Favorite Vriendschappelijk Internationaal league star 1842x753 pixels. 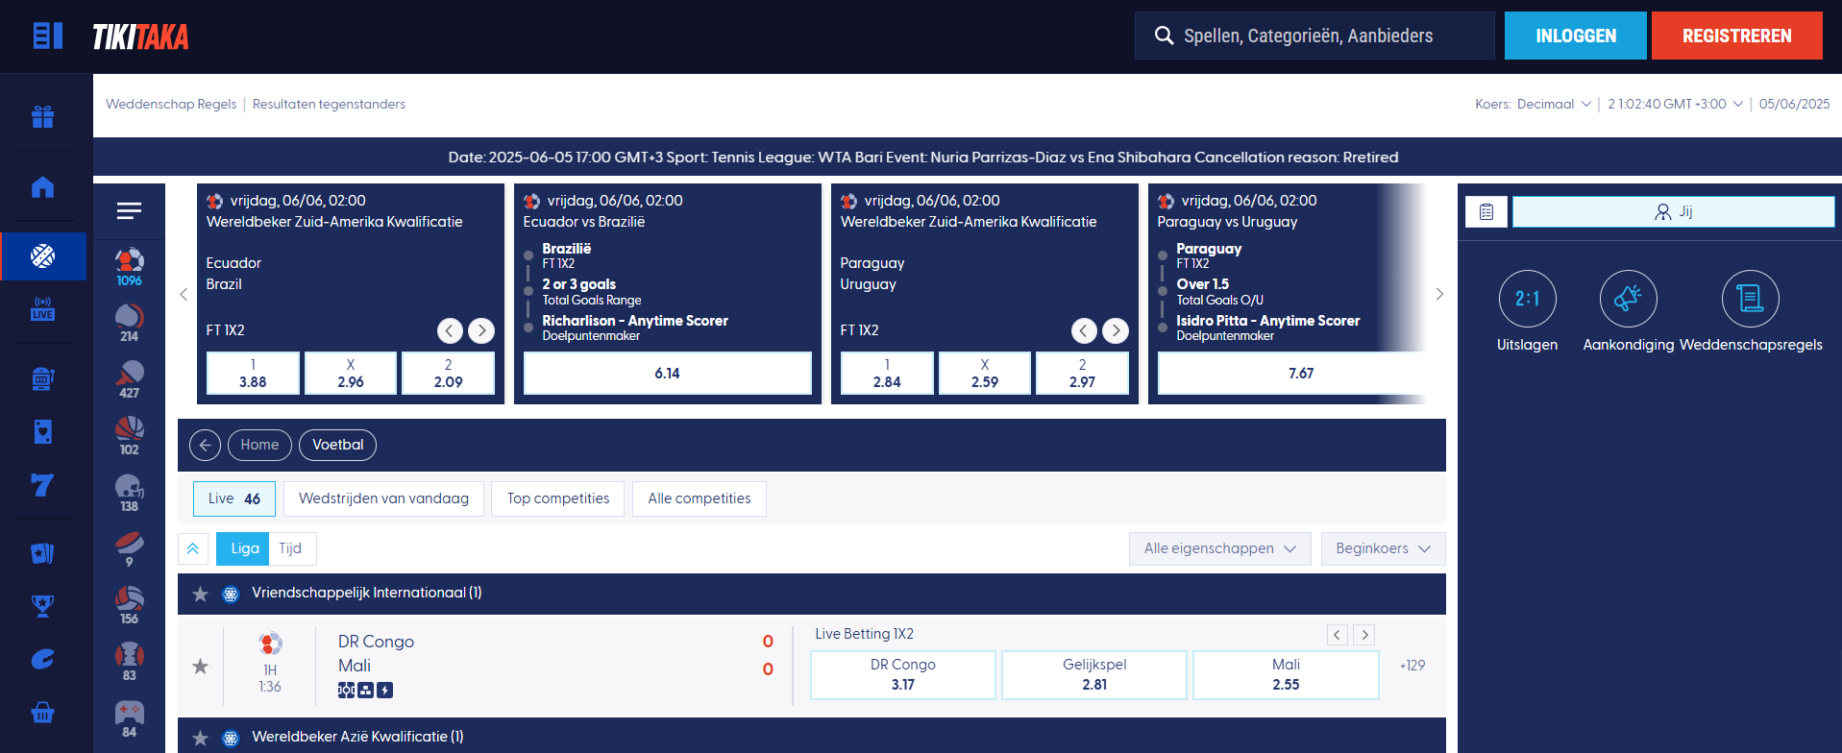(x=200, y=594)
